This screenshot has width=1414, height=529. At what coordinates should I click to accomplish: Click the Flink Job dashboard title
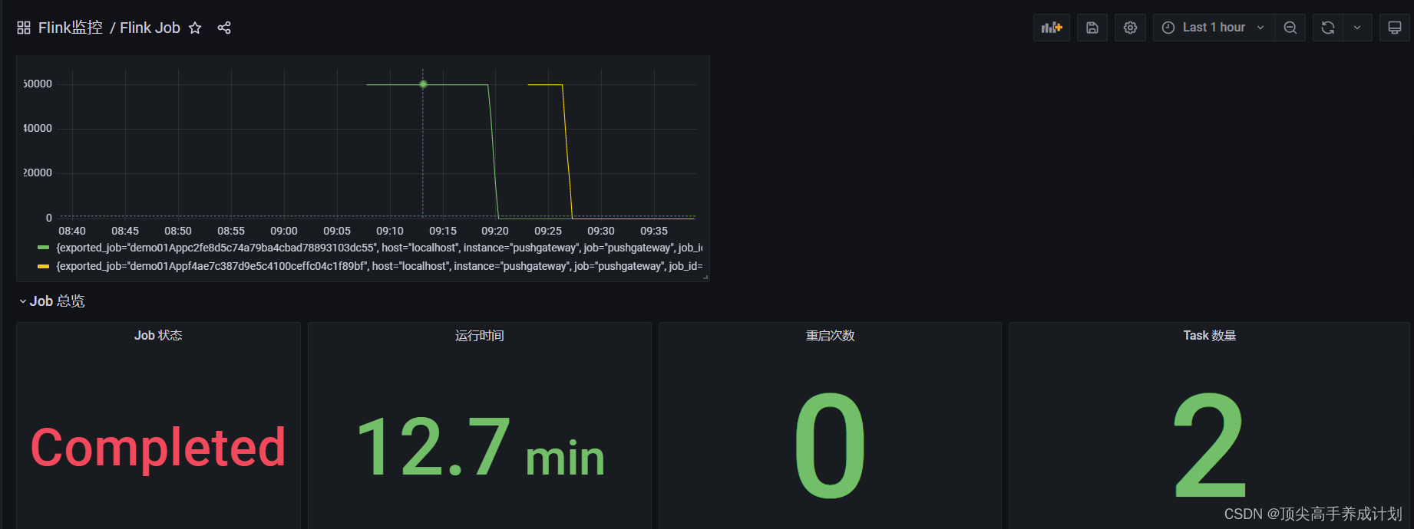[150, 28]
